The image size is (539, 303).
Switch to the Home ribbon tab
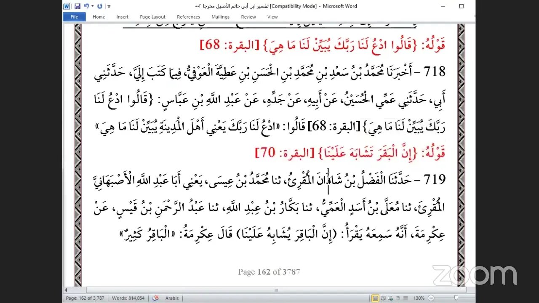(x=99, y=17)
